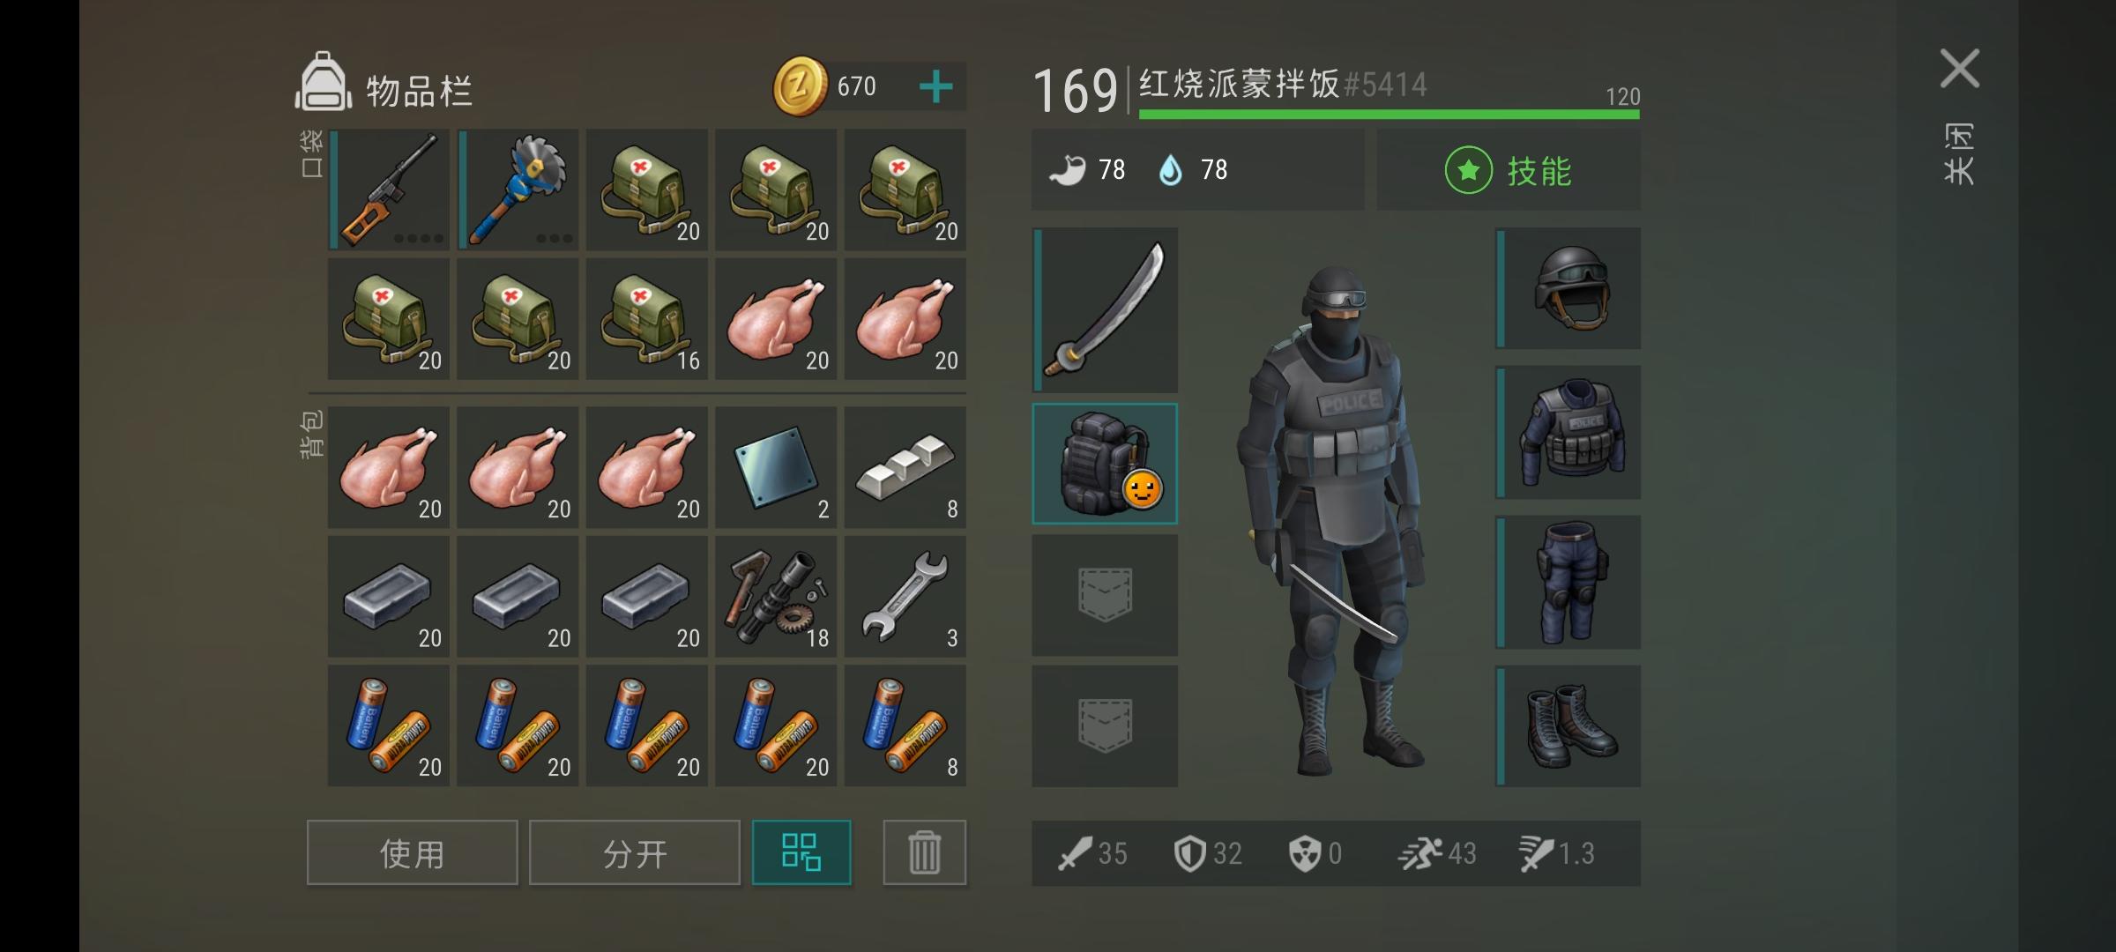Open the police helmet equipment slot

(x=1568, y=288)
